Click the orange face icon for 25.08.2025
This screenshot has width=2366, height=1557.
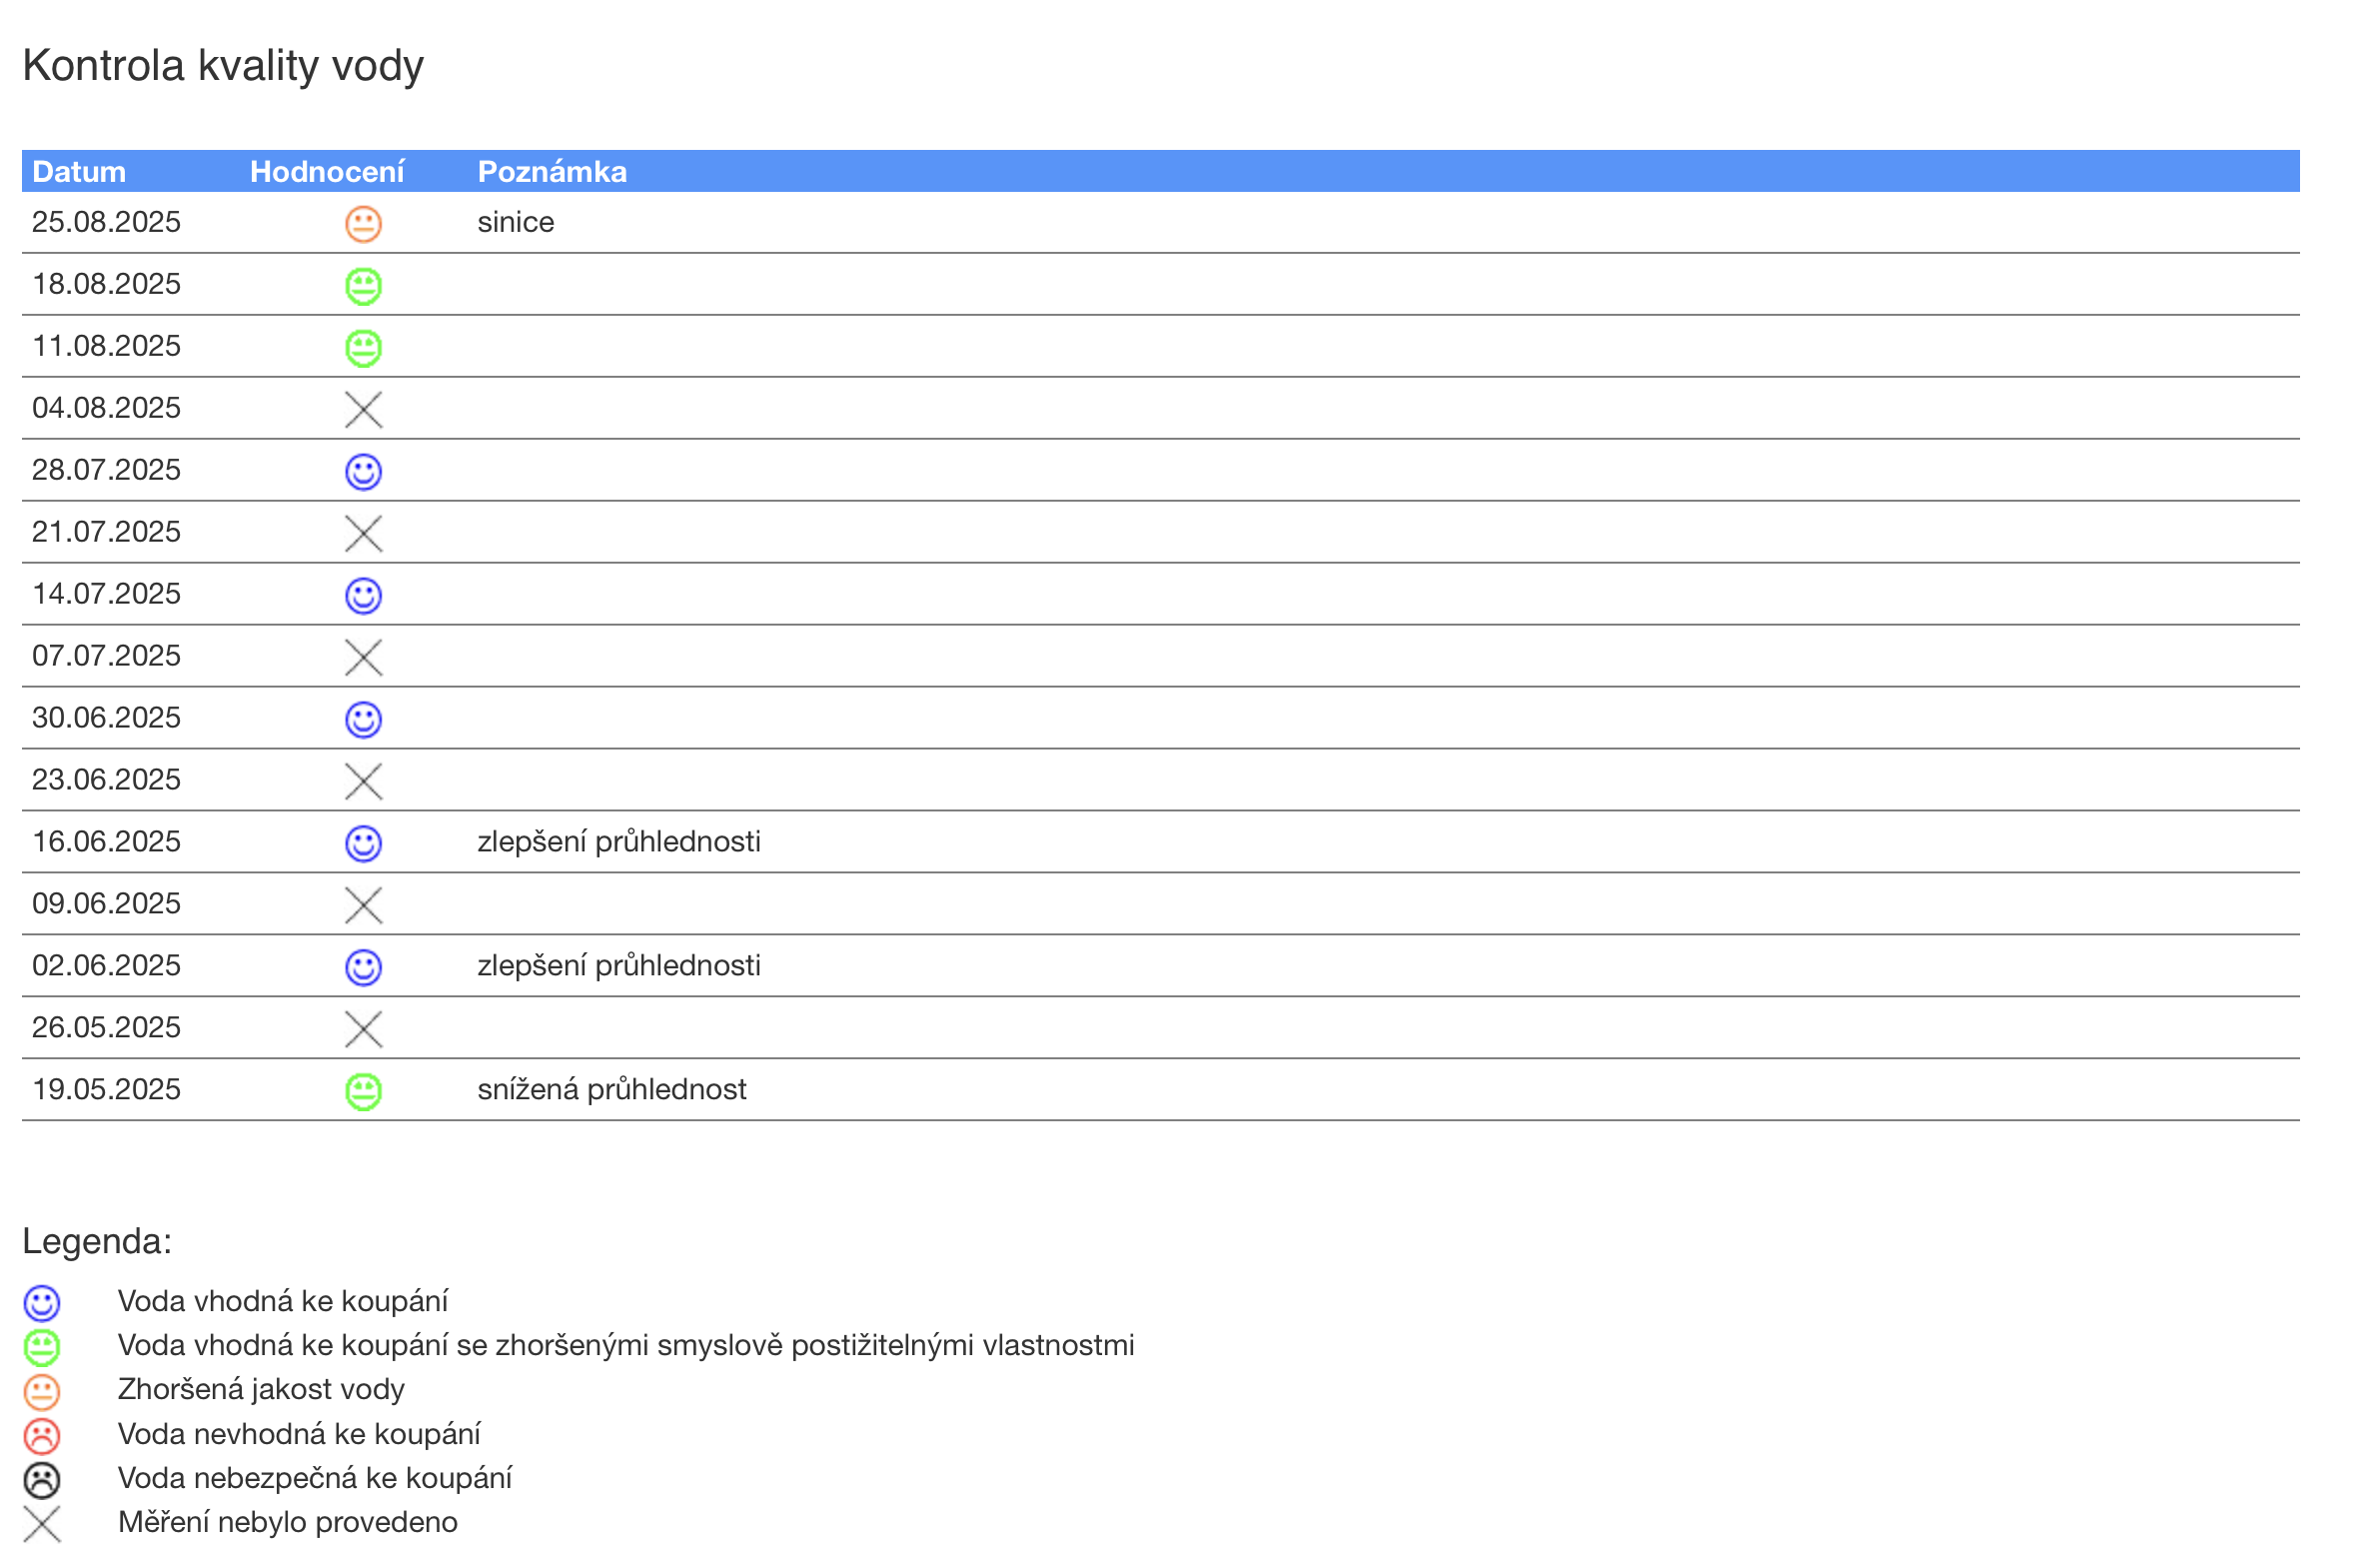click(363, 224)
